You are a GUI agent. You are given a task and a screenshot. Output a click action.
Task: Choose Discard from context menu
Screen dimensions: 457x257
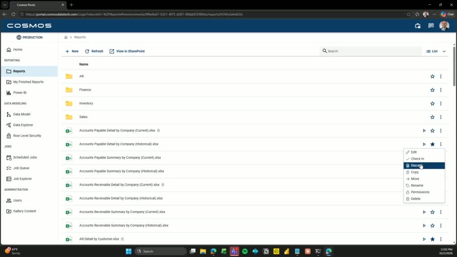(424, 166)
